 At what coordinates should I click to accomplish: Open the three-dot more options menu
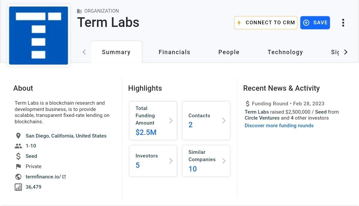(x=343, y=23)
